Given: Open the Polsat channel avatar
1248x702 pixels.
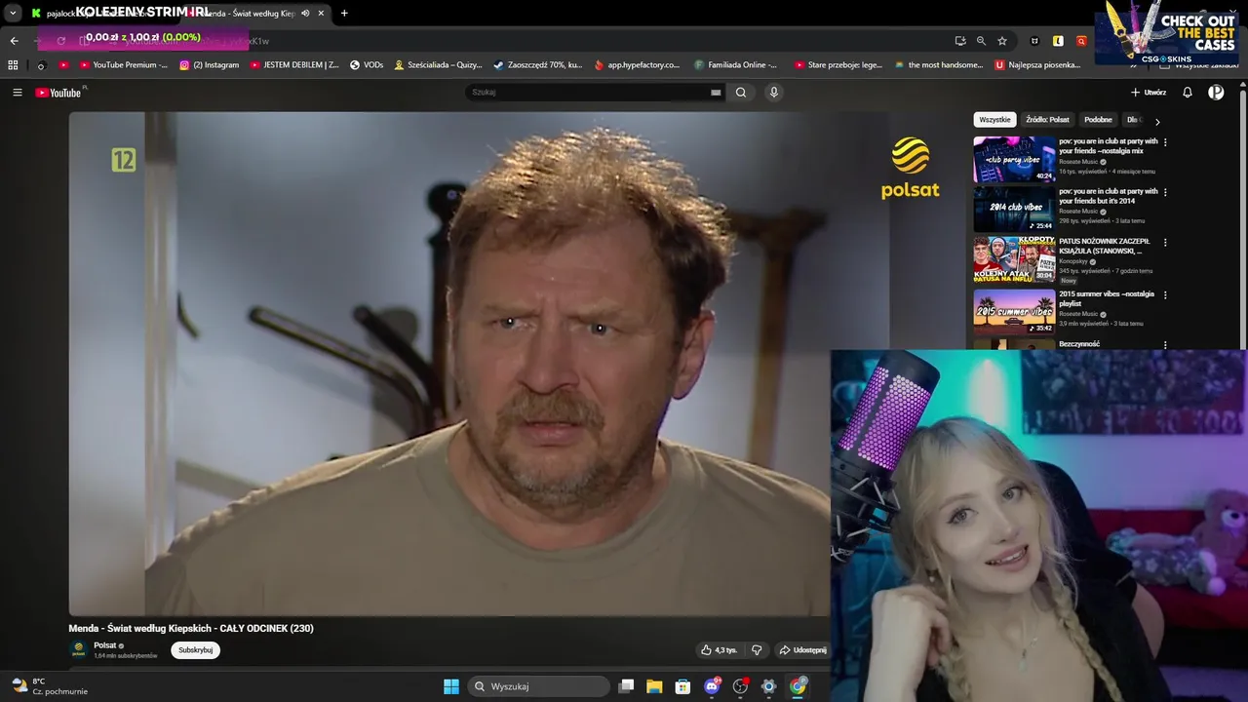Looking at the screenshot, I should tap(79, 649).
